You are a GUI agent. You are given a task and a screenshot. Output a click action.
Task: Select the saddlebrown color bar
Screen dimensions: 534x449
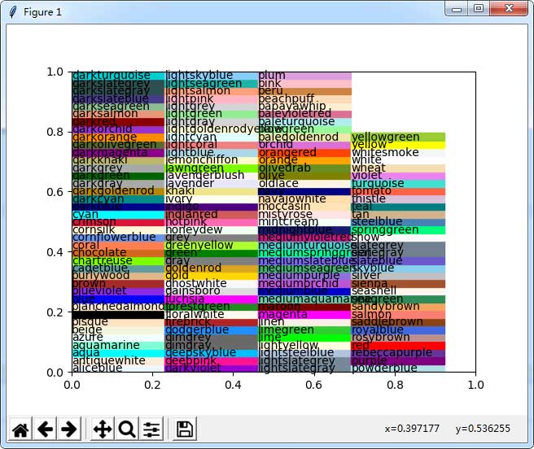[x=398, y=322]
